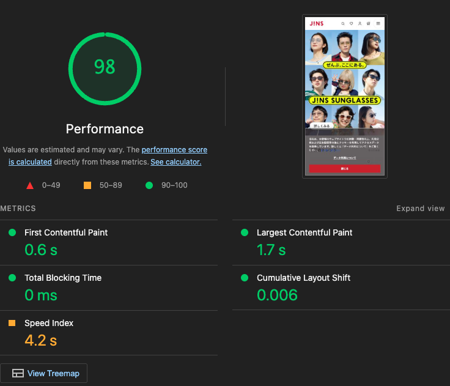Click the 98 performance score gauge
This screenshot has height=386, width=450.
point(105,67)
